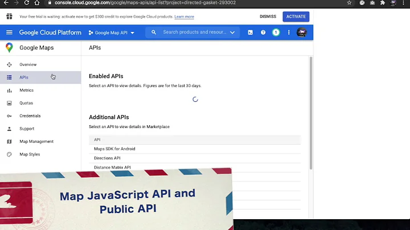Open the Distance Matrix API row
Viewport: 410px width, 230px height.
195,167
